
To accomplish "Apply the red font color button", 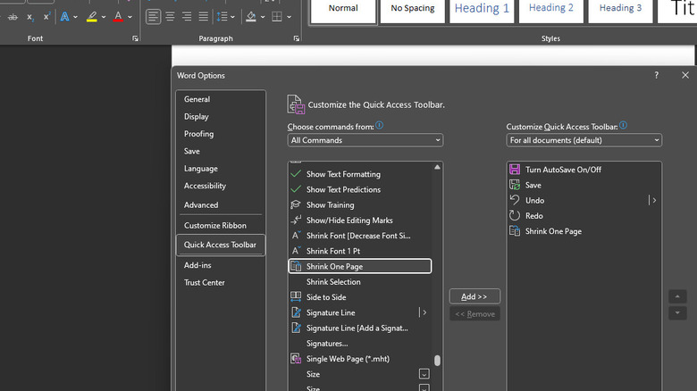I will [118, 17].
